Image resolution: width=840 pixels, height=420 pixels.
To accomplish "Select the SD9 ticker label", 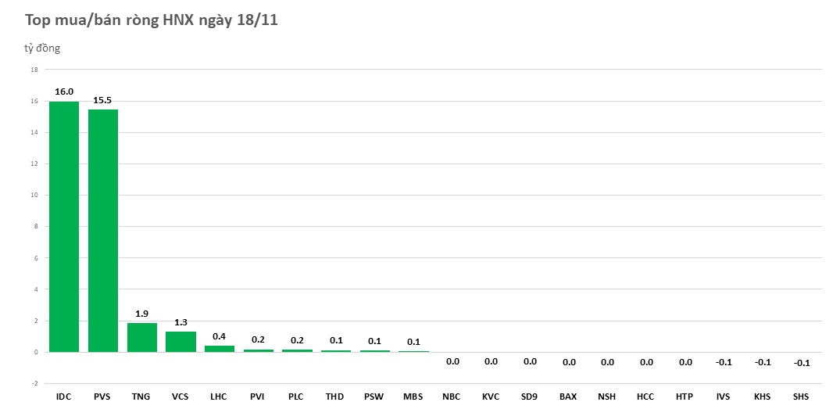I will (x=529, y=397).
